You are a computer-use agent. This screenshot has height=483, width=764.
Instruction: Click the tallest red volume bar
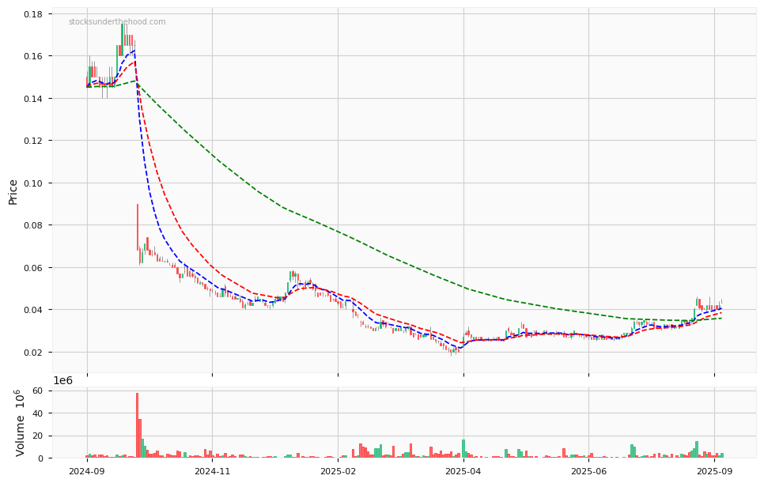click(138, 425)
